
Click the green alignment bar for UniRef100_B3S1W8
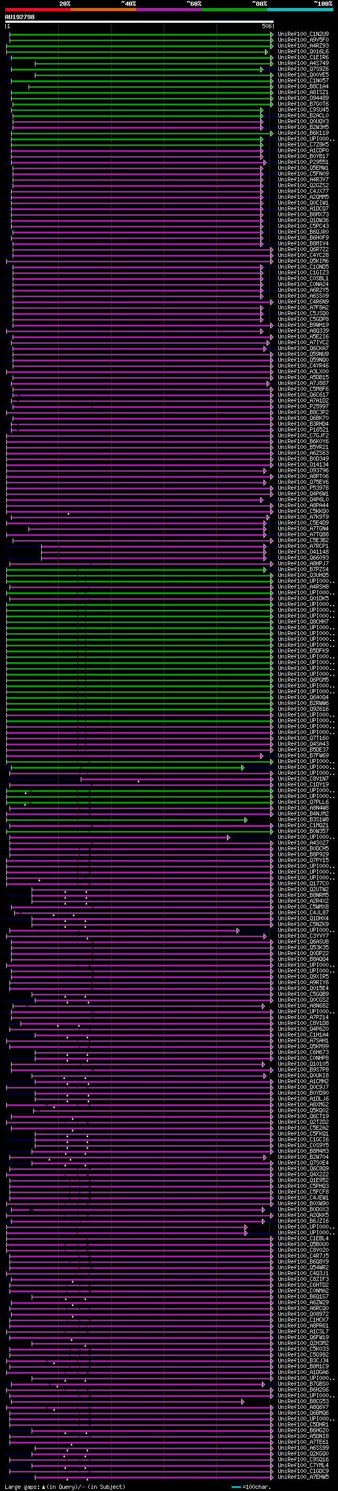[127, 820]
